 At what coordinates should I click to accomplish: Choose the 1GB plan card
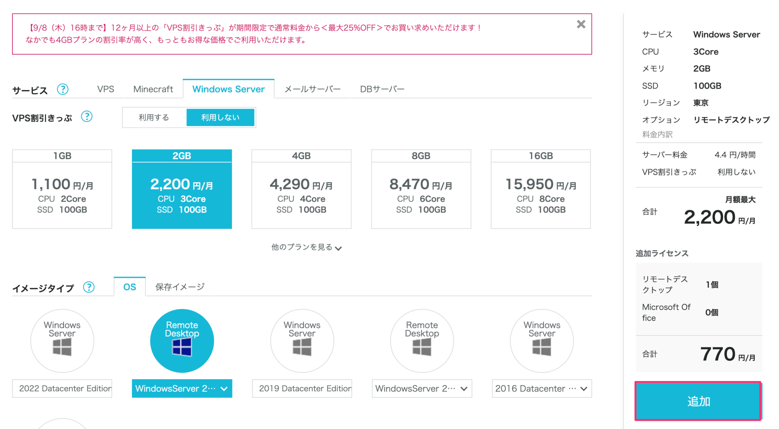click(62, 189)
